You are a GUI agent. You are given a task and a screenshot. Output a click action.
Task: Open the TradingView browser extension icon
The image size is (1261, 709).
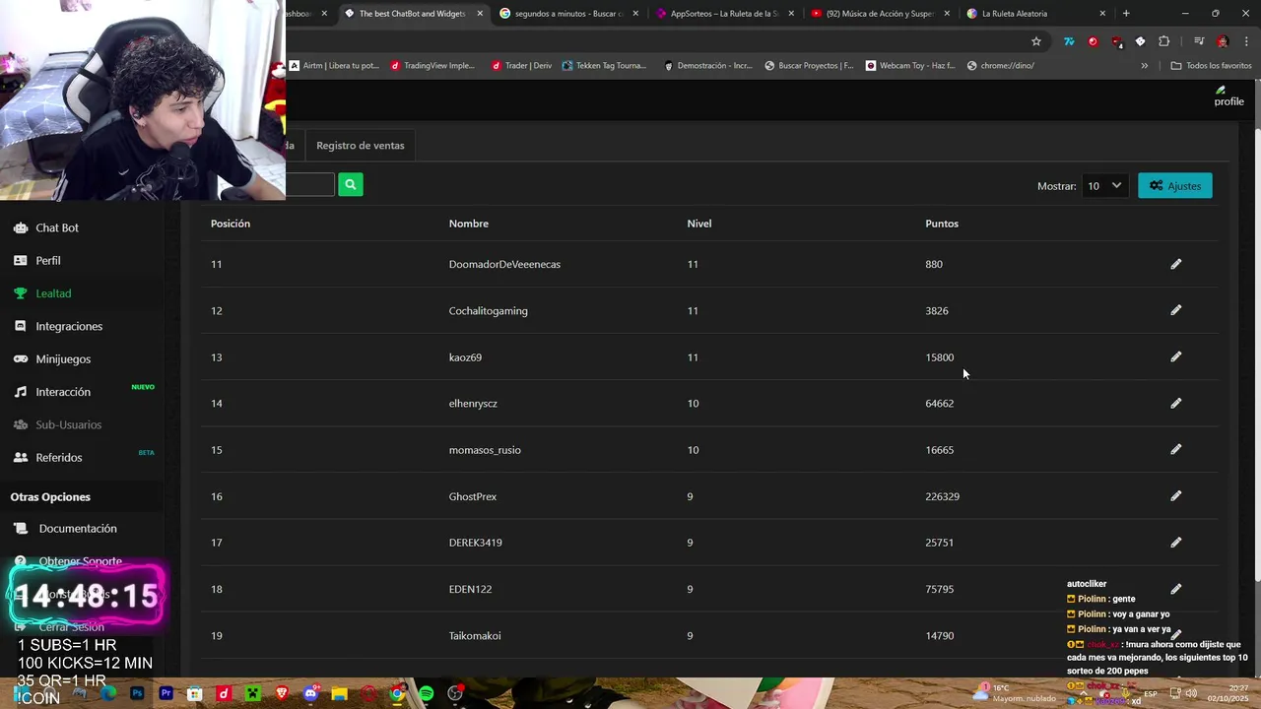1069,41
